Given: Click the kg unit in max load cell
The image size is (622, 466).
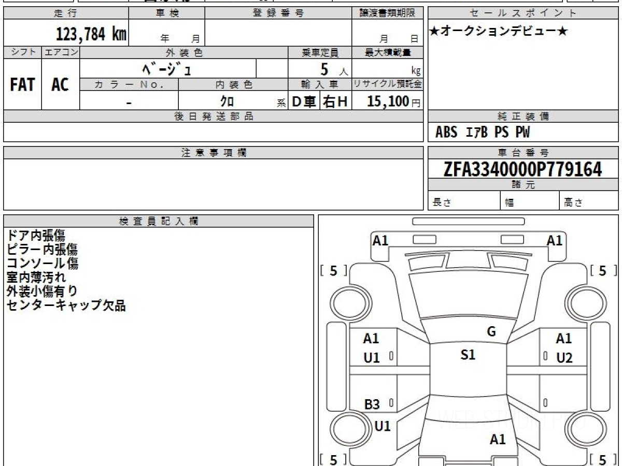Looking at the screenshot, I should (x=416, y=72).
